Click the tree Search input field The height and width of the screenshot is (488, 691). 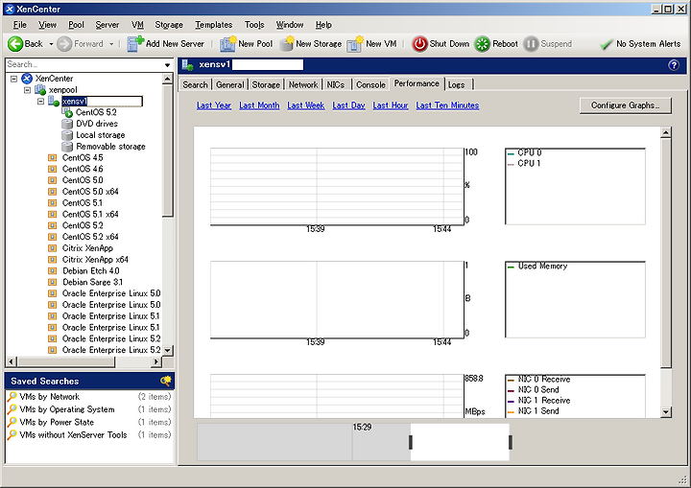pos(84,65)
